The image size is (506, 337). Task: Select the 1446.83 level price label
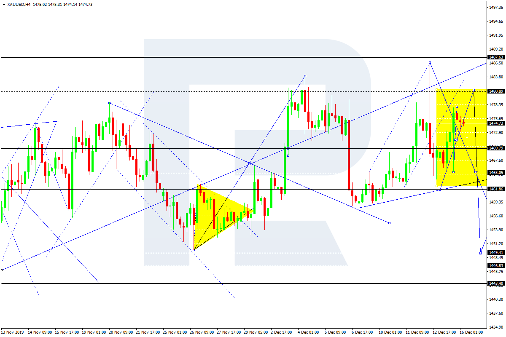tap(495, 266)
